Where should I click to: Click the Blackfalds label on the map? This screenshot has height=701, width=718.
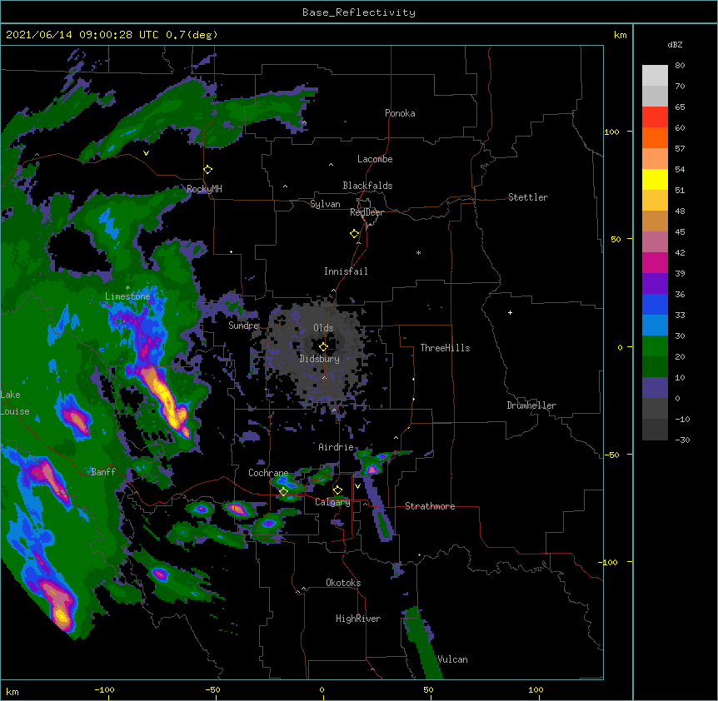tap(367, 186)
